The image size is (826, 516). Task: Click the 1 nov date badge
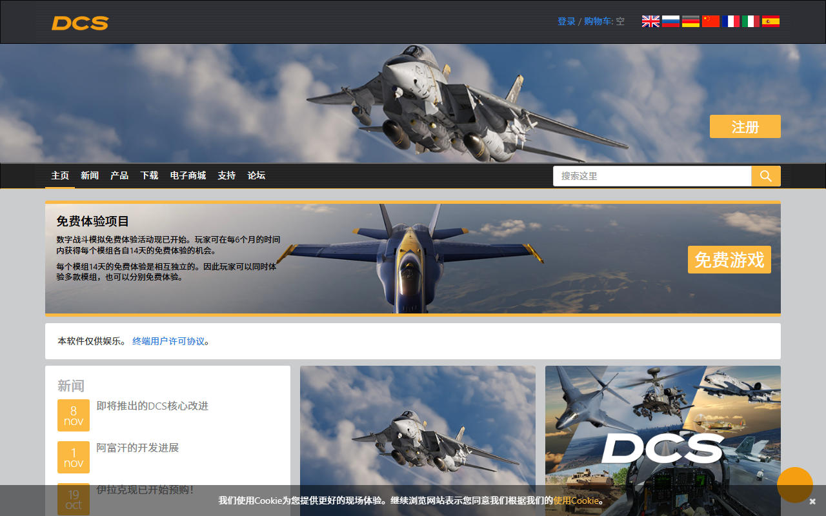coord(74,457)
